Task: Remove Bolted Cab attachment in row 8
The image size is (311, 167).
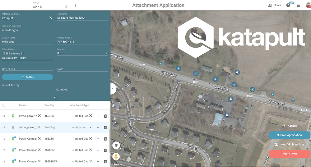Action: tap(91, 161)
